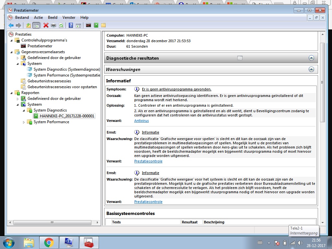Click the green notebook report toolbar icon
Screen dimensions: 332x249
[96, 25]
